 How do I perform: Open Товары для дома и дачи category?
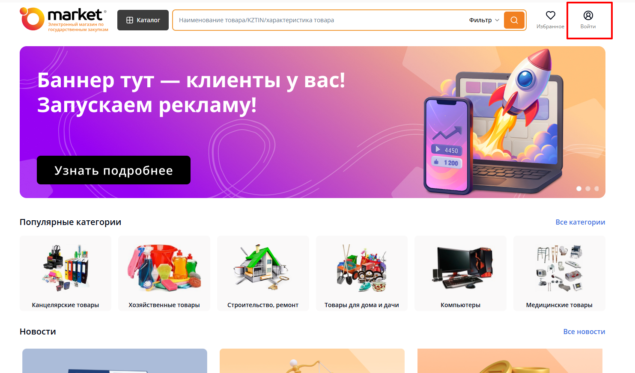pyautogui.click(x=362, y=273)
